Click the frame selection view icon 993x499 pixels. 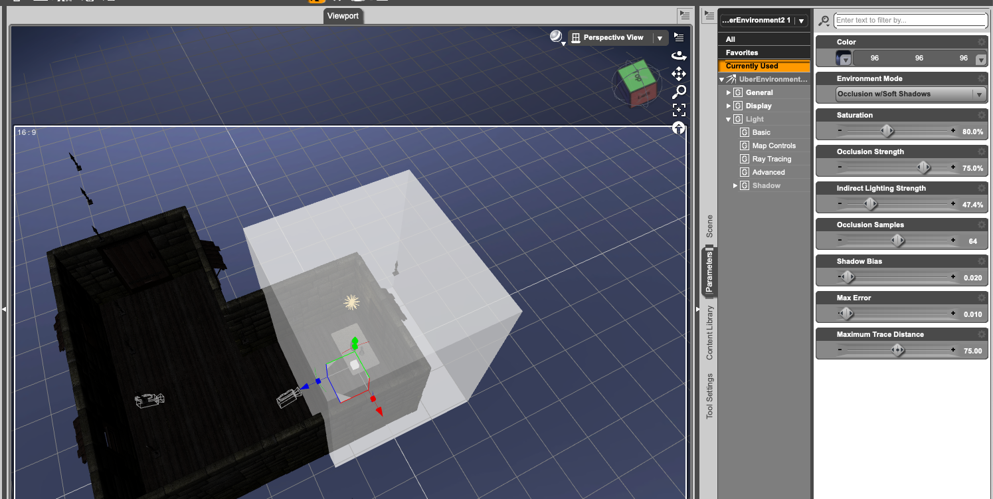click(679, 110)
